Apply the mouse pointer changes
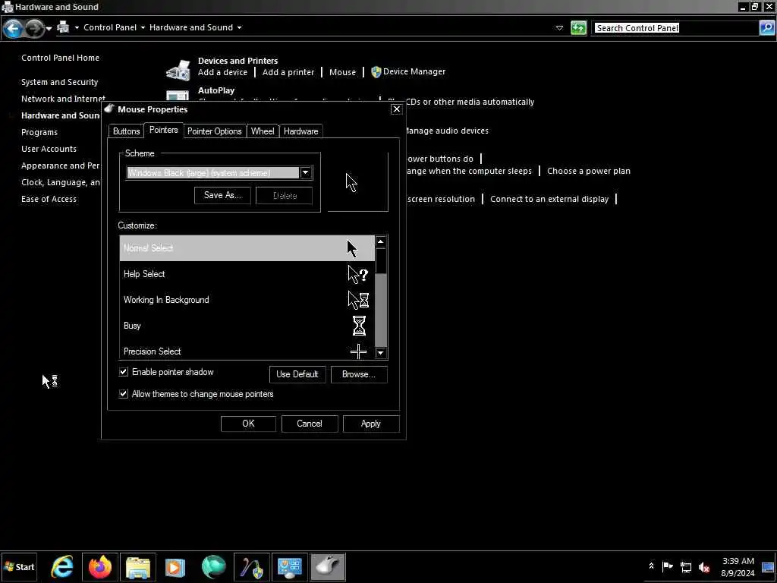This screenshot has width=777, height=583. (x=371, y=424)
